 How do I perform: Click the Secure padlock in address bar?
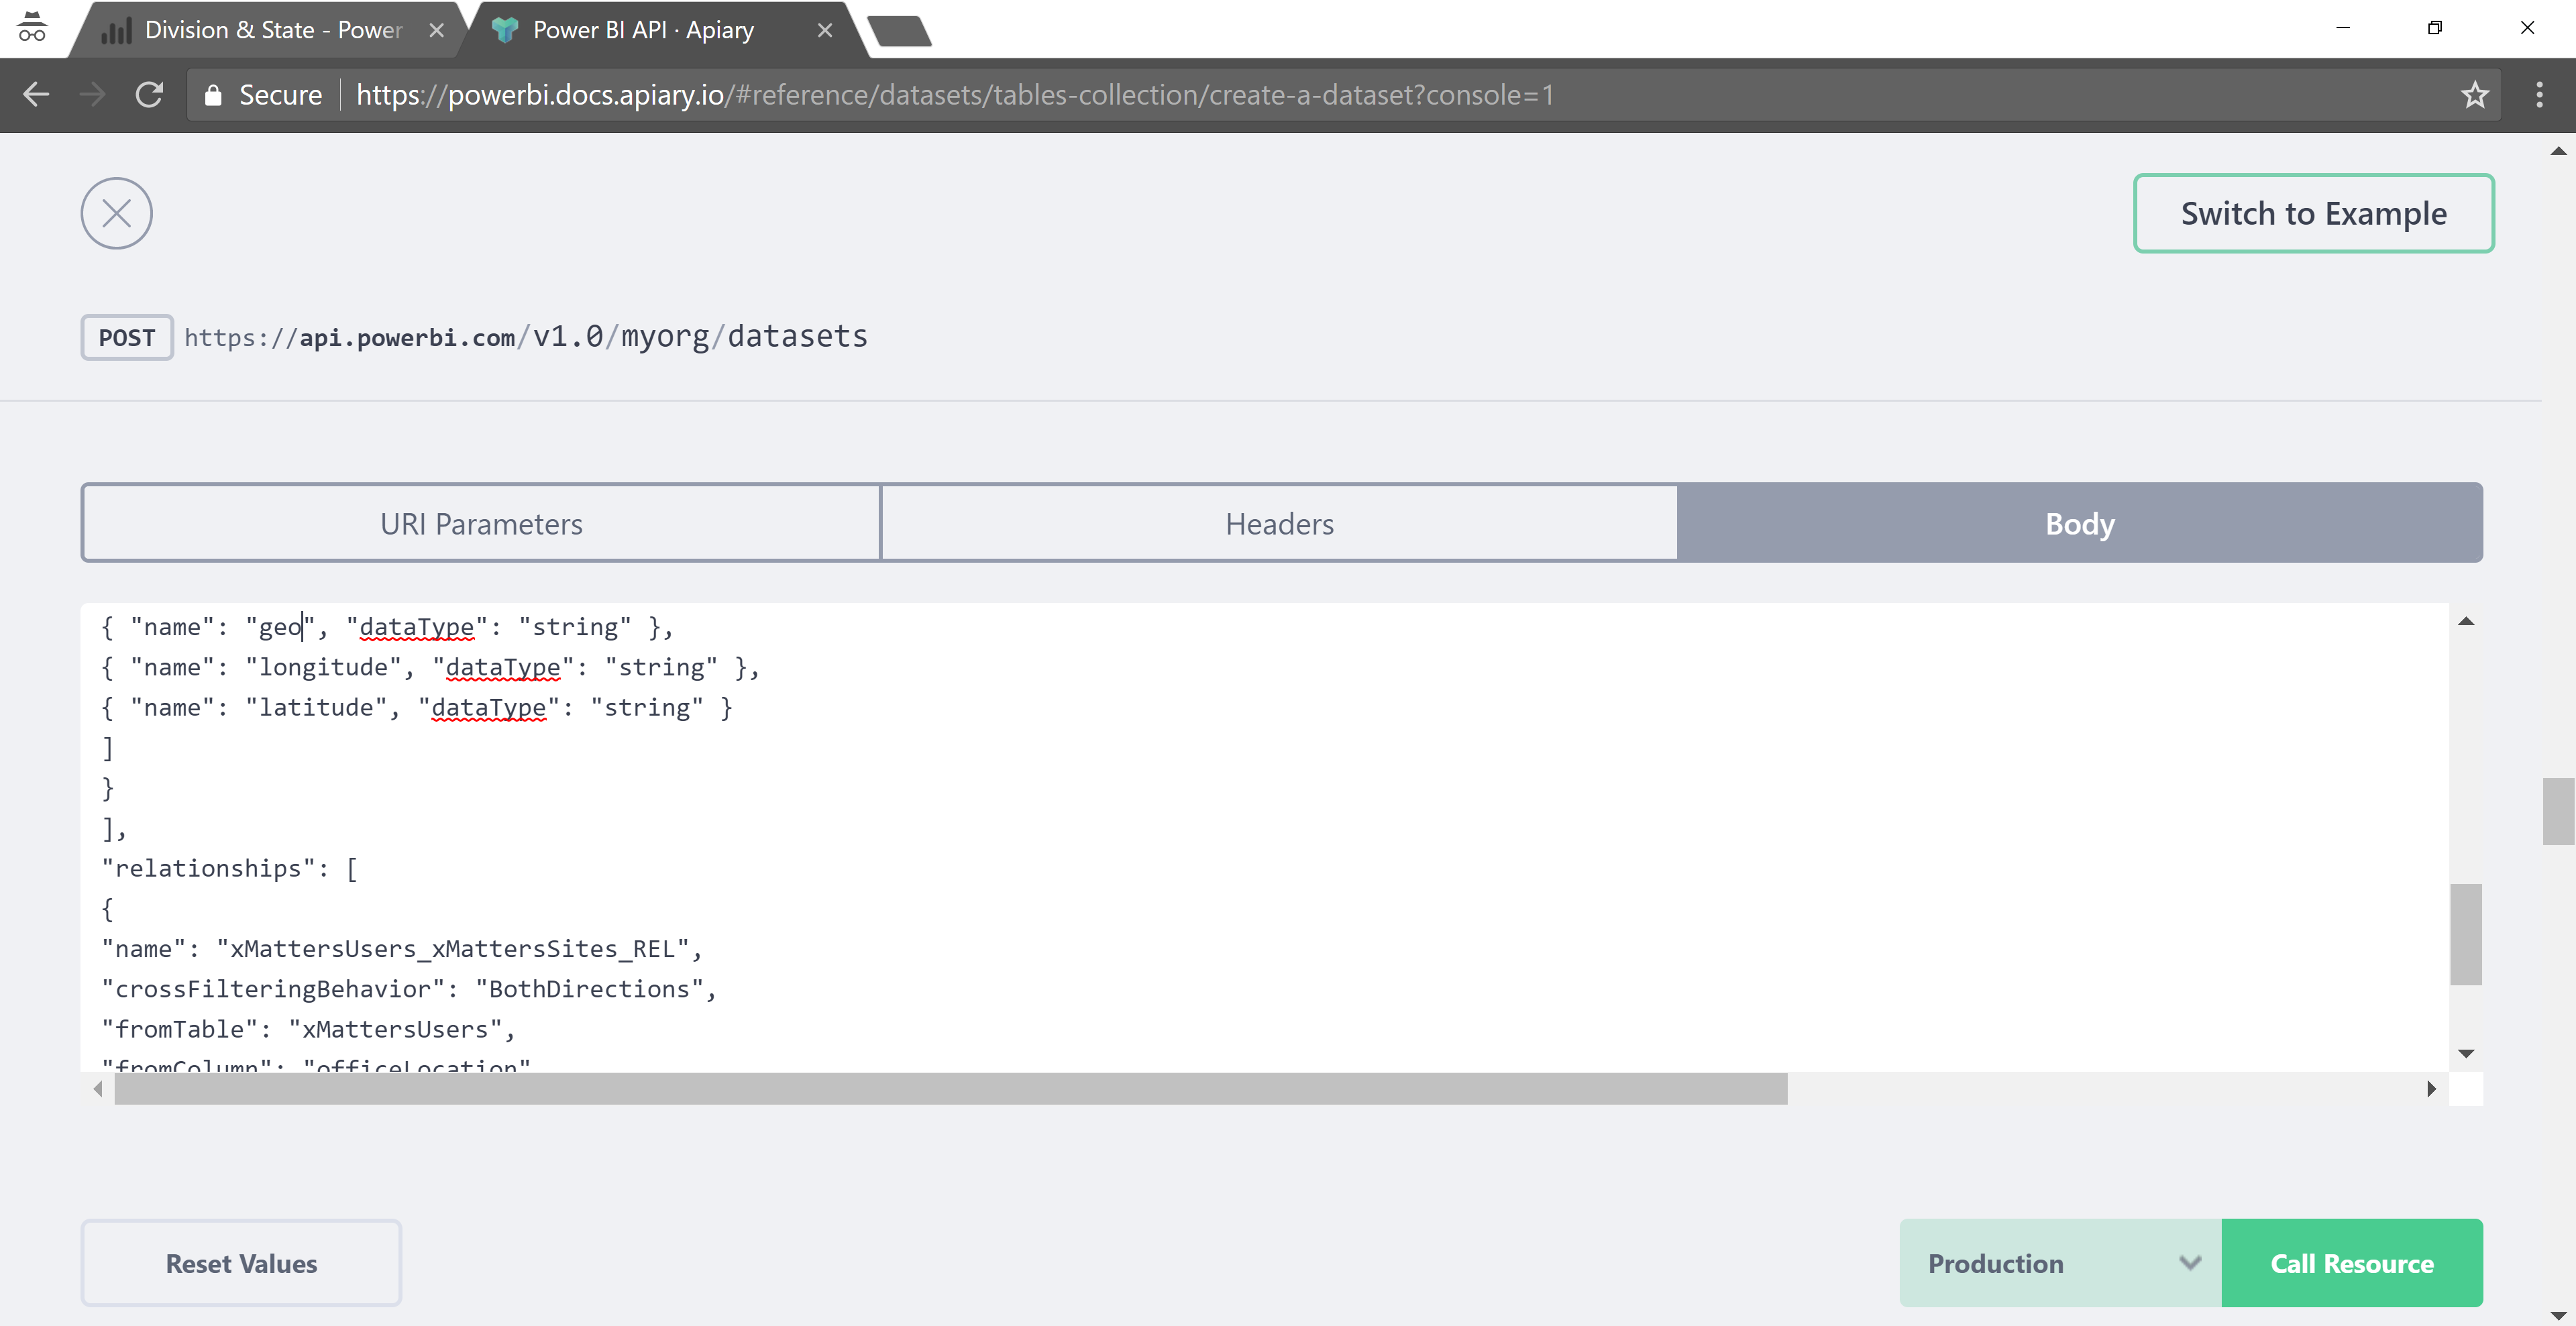(x=212, y=94)
